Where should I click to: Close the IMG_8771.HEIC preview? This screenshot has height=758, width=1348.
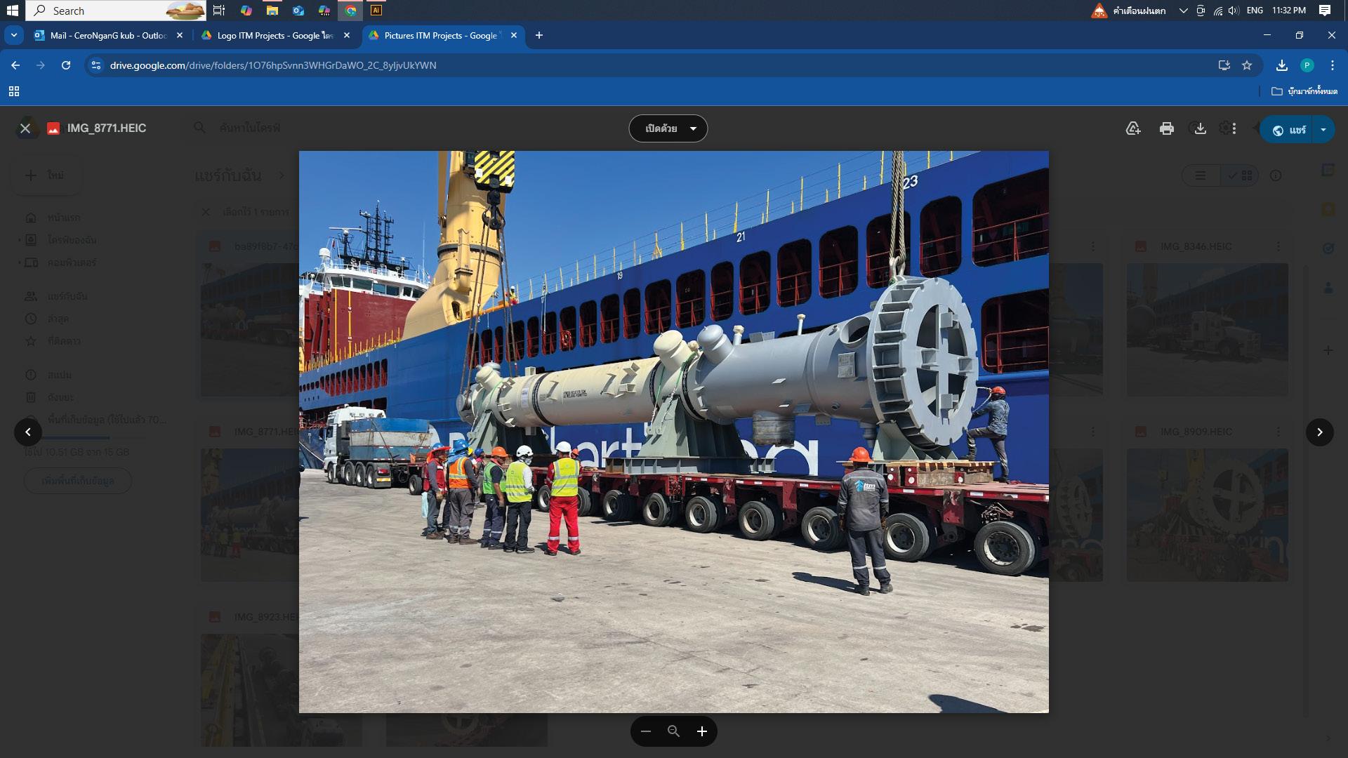tap(25, 128)
